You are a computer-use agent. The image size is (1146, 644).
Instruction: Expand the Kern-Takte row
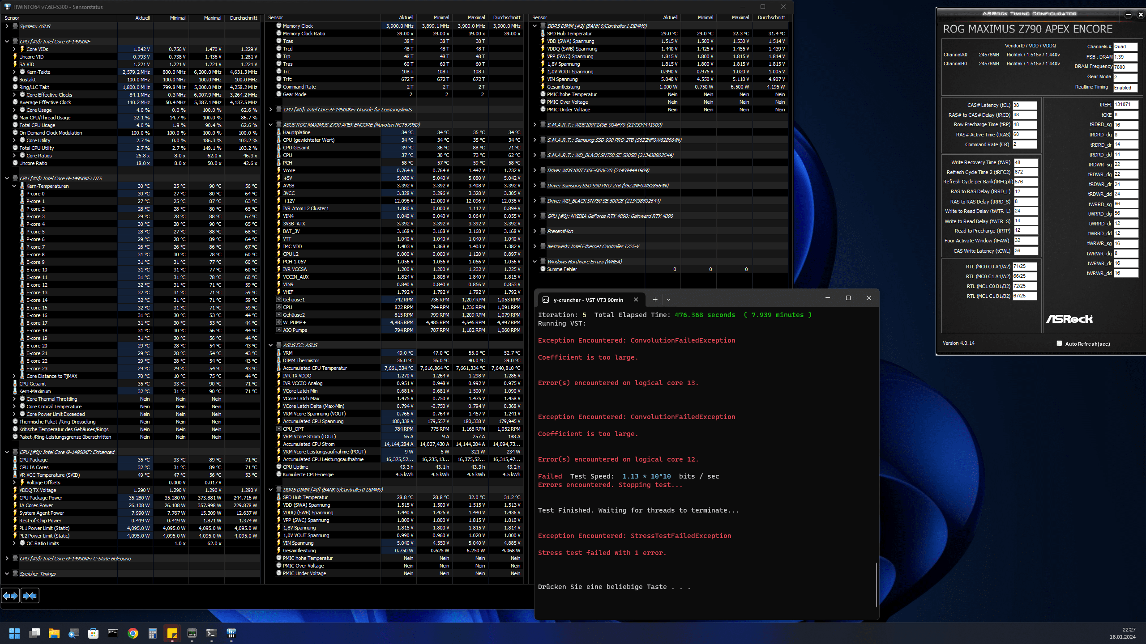(14, 72)
